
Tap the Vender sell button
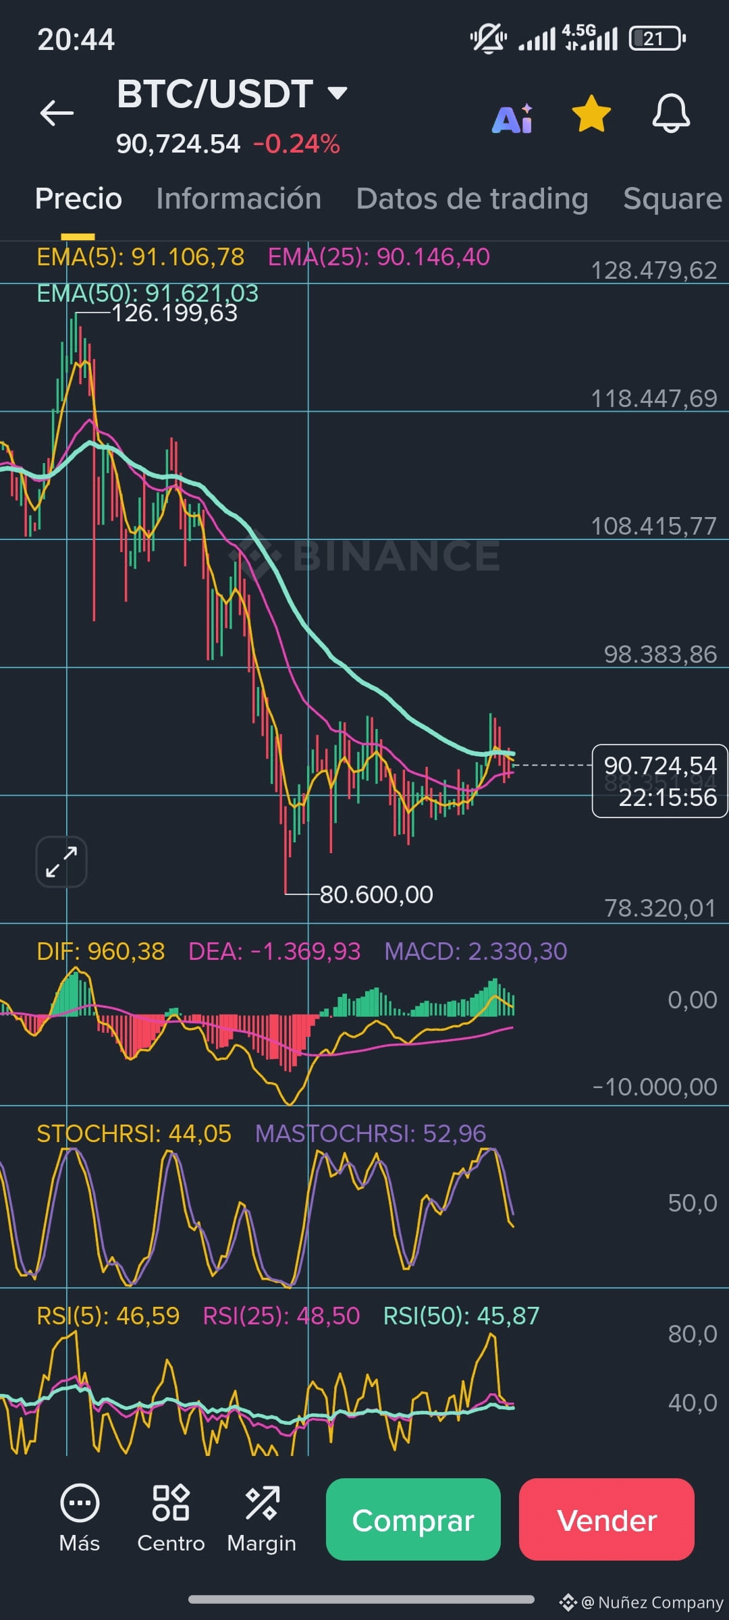pos(607,1519)
